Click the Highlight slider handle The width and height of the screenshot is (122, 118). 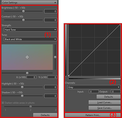(x=22, y=87)
